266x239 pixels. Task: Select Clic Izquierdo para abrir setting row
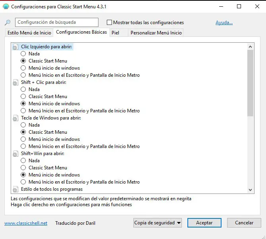46,47
